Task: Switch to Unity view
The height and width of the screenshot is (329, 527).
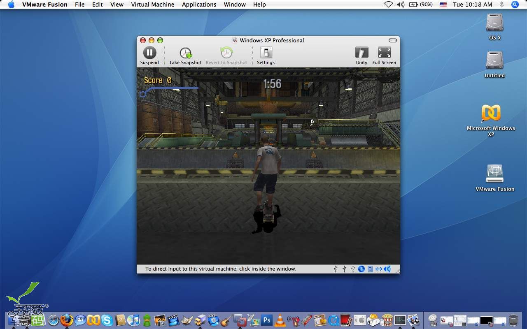Action: pyautogui.click(x=361, y=56)
